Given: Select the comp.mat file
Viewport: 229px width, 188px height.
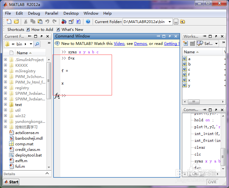Looking at the screenshot, I should click(x=24, y=144).
